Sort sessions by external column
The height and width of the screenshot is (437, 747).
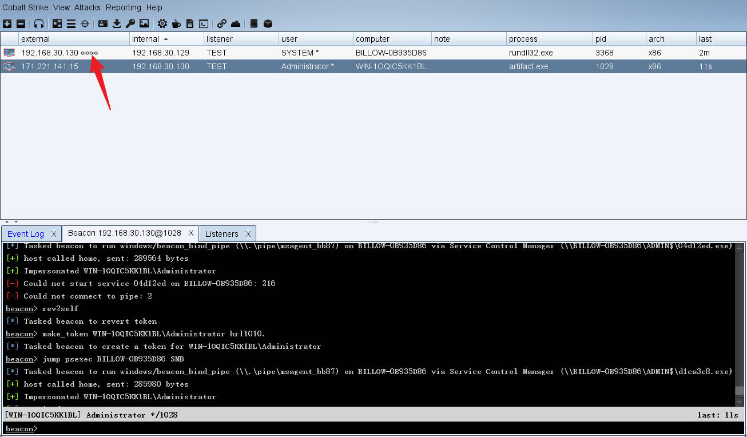tap(74, 39)
